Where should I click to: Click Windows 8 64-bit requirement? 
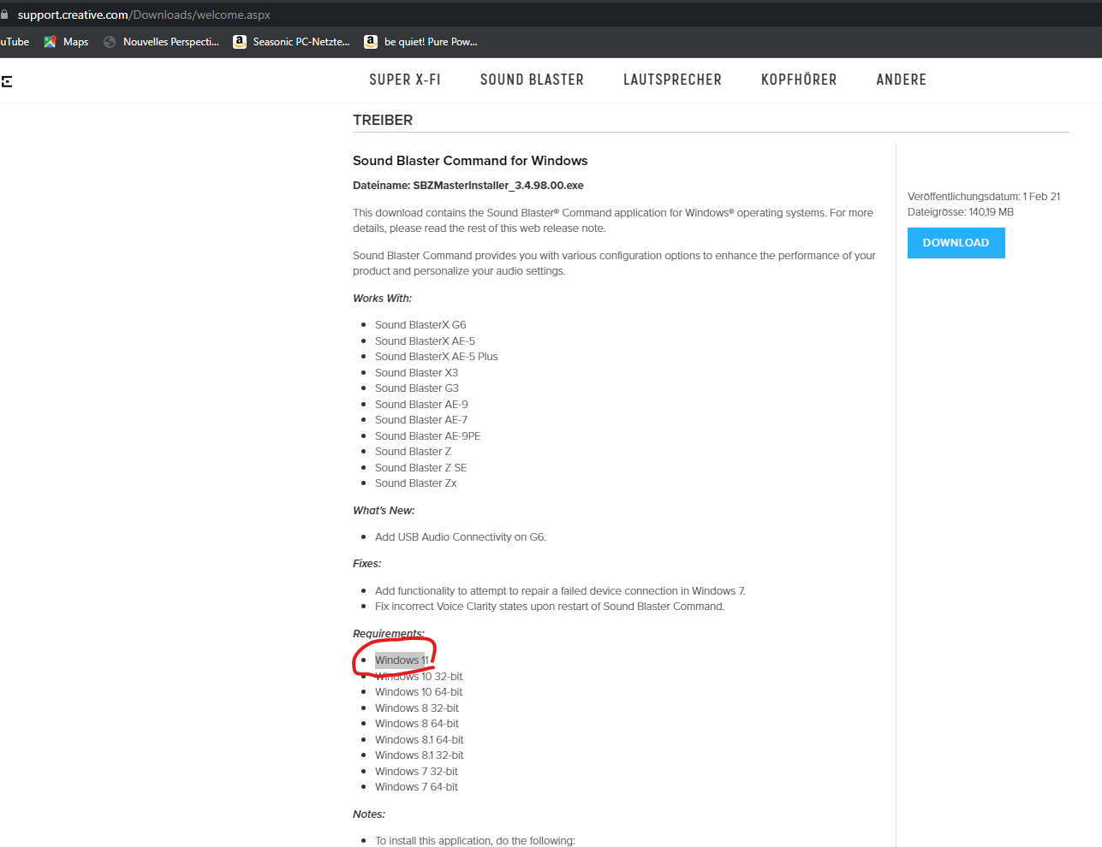(417, 724)
